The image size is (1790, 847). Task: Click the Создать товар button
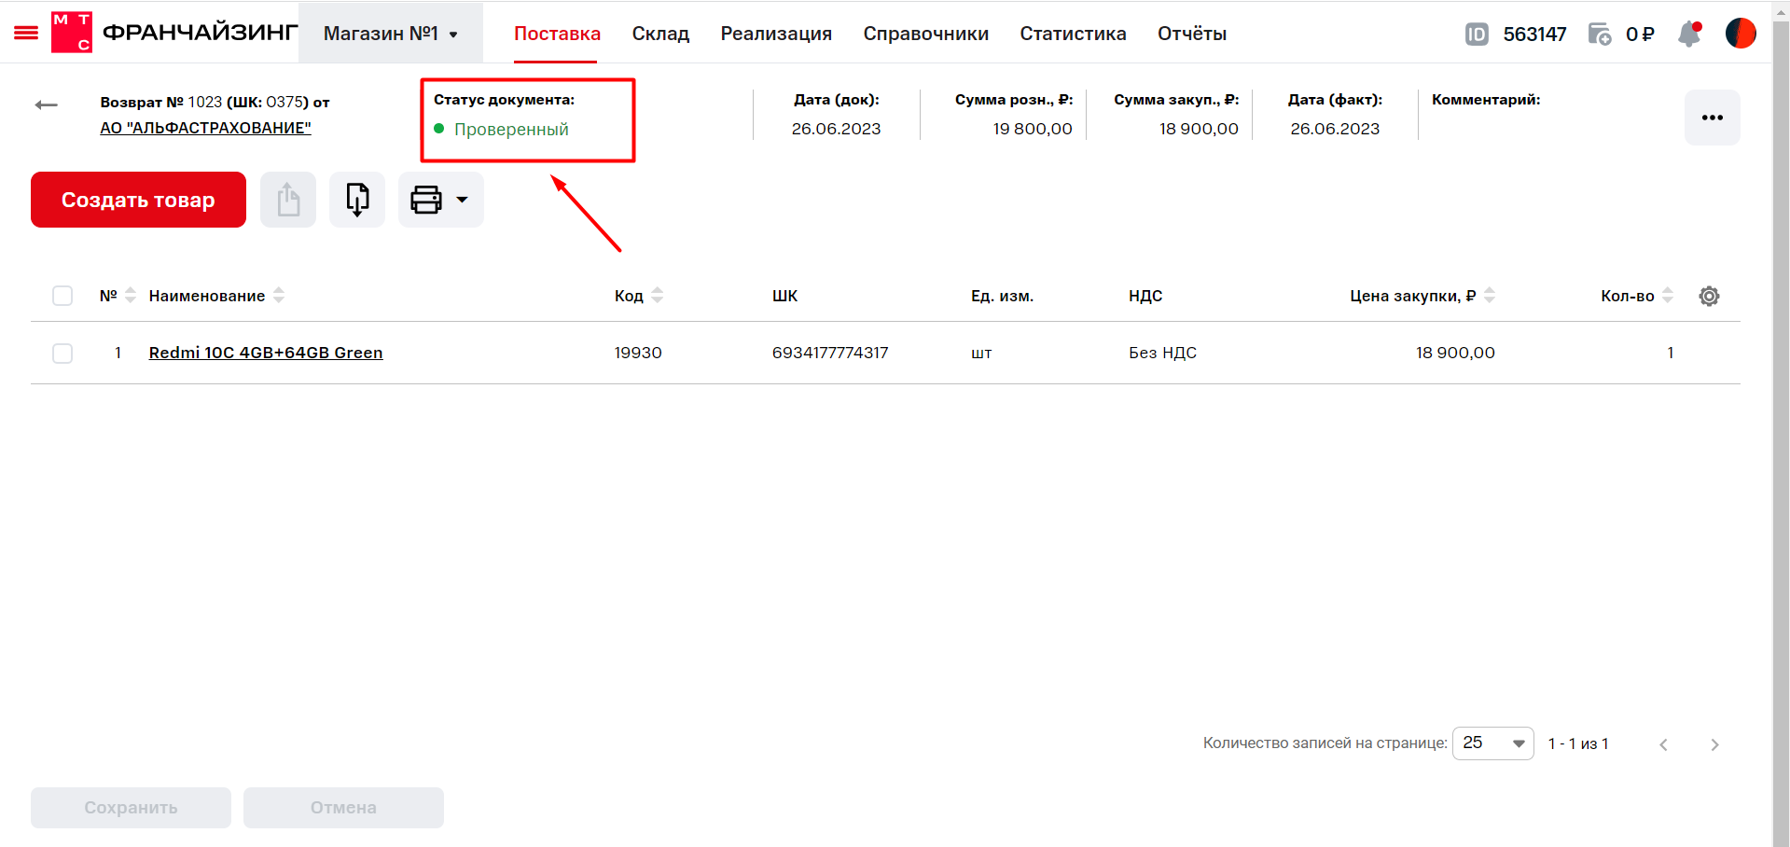pyautogui.click(x=138, y=200)
